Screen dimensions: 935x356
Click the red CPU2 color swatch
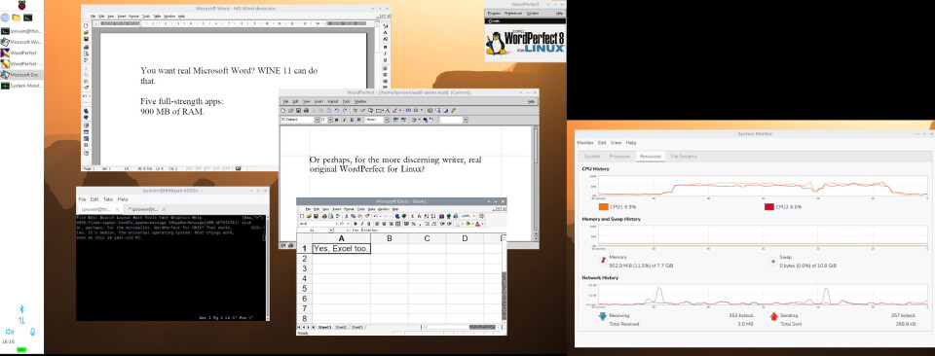click(769, 206)
